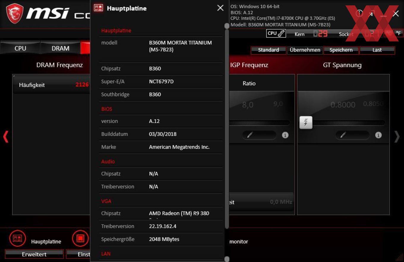Select the CPU tab
404x262 pixels.
pyautogui.click(x=20, y=48)
